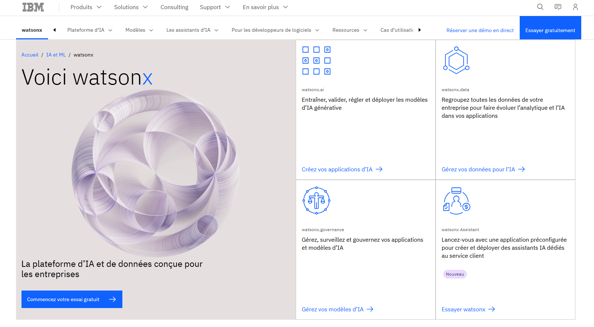This screenshot has width=594, height=327.
Task: Expand Plateforme d'IA dropdown
Action: [90, 30]
